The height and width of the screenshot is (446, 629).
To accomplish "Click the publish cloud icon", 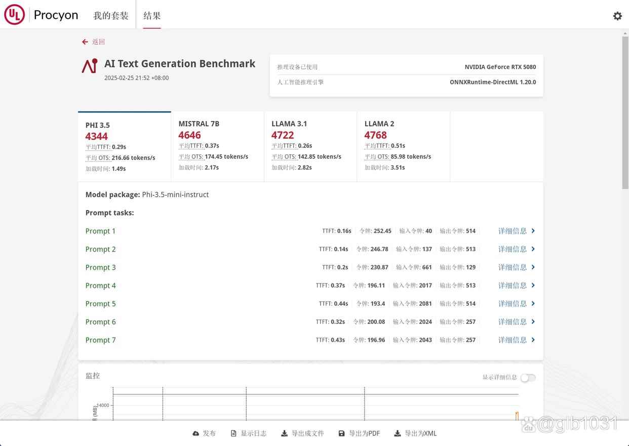I will pos(196,433).
